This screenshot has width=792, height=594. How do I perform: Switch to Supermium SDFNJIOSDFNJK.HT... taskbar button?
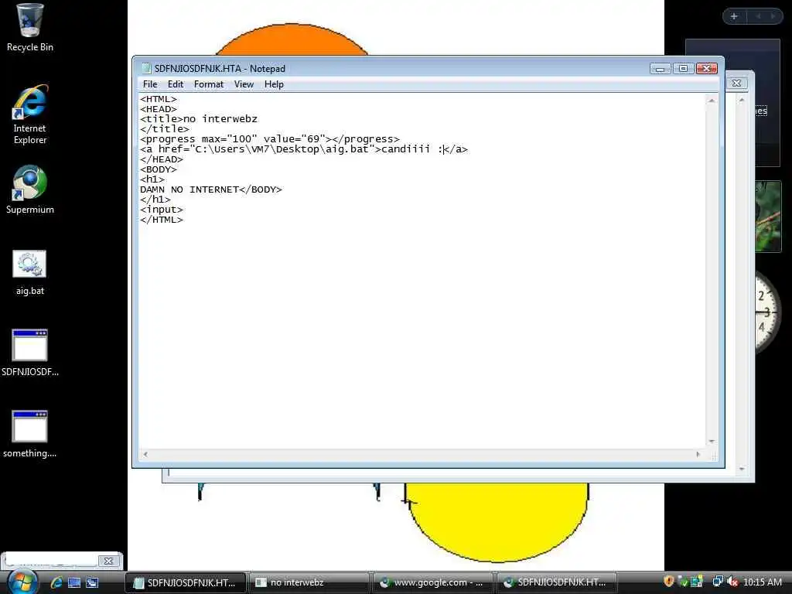[x=557, y=582]
